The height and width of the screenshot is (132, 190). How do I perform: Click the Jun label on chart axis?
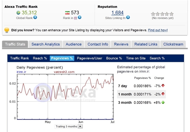pos(80,122)
